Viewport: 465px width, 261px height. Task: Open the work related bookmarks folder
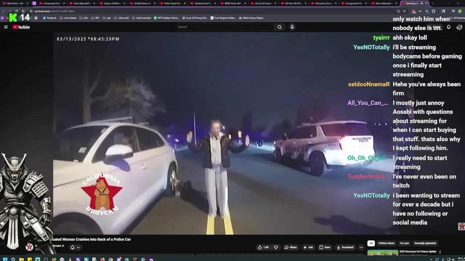68,18
